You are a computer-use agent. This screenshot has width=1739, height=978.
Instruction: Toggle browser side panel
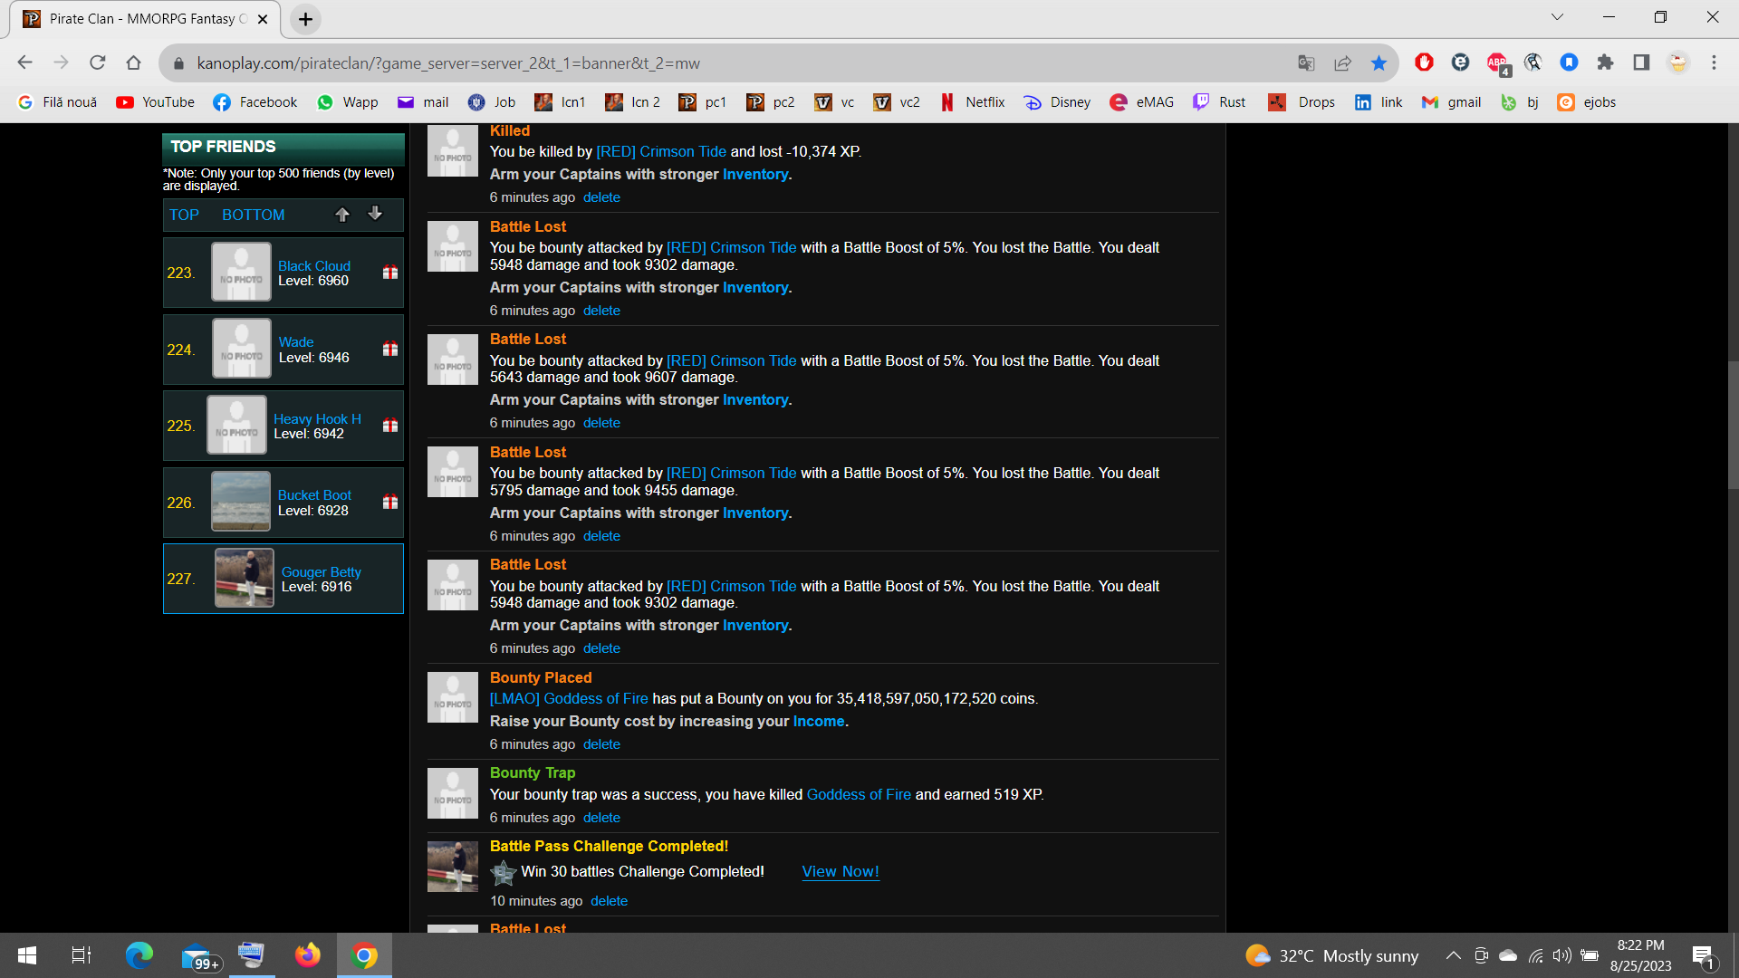tap(1641, 62)
